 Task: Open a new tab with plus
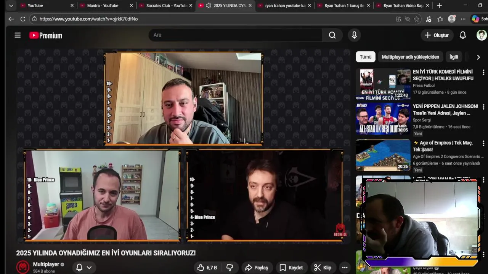[x=439, y=6]
